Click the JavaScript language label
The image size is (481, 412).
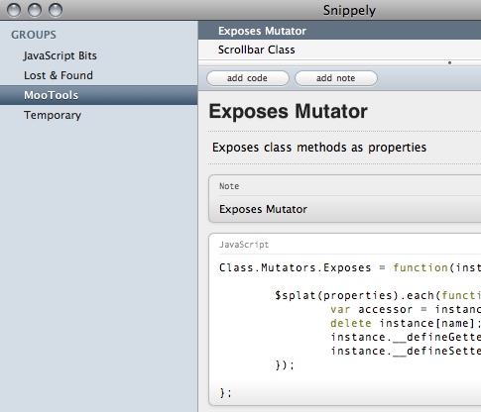(x=244, y=245)
